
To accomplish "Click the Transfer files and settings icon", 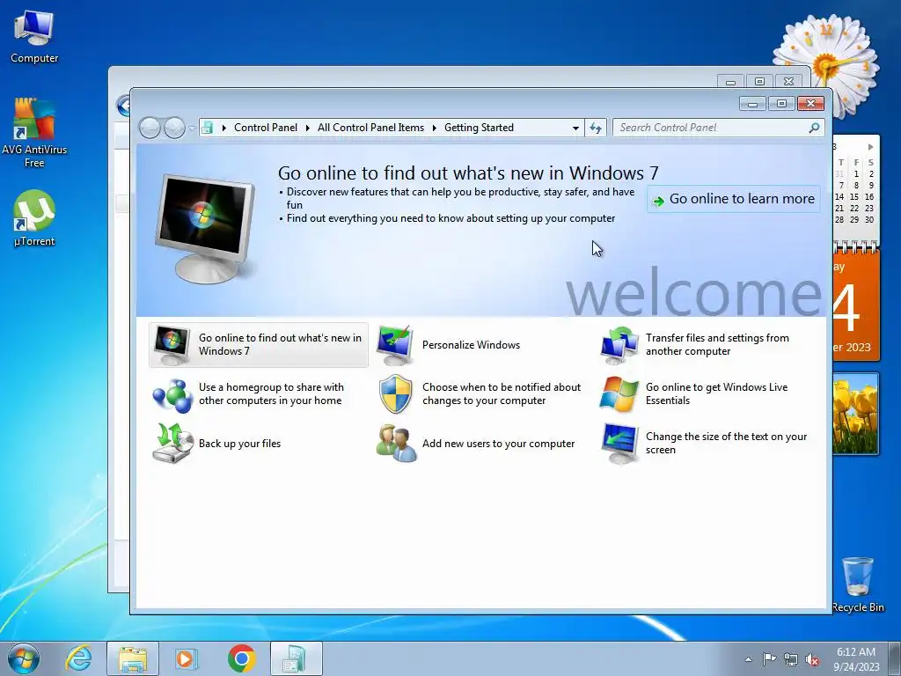I will pyautogui.click(x=619, y=345).
